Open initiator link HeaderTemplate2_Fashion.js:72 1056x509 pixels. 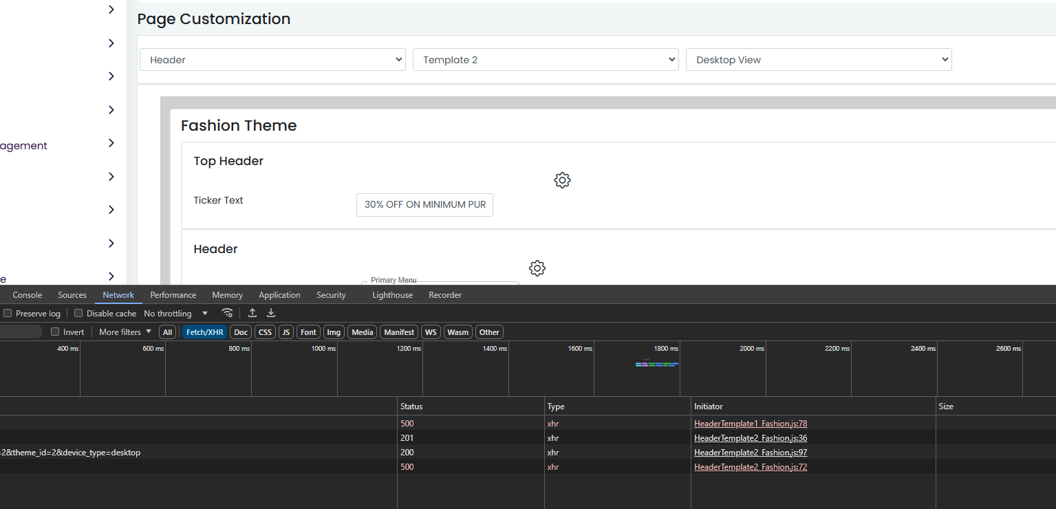point(751,467)
